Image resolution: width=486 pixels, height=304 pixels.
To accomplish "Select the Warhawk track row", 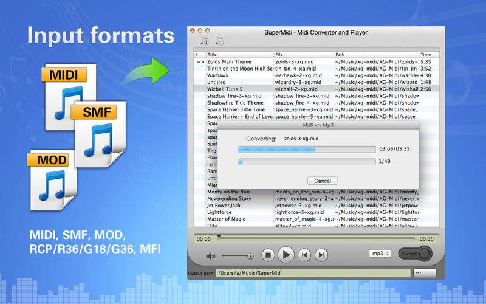I will pyautogui.click(x=316, y=75).
